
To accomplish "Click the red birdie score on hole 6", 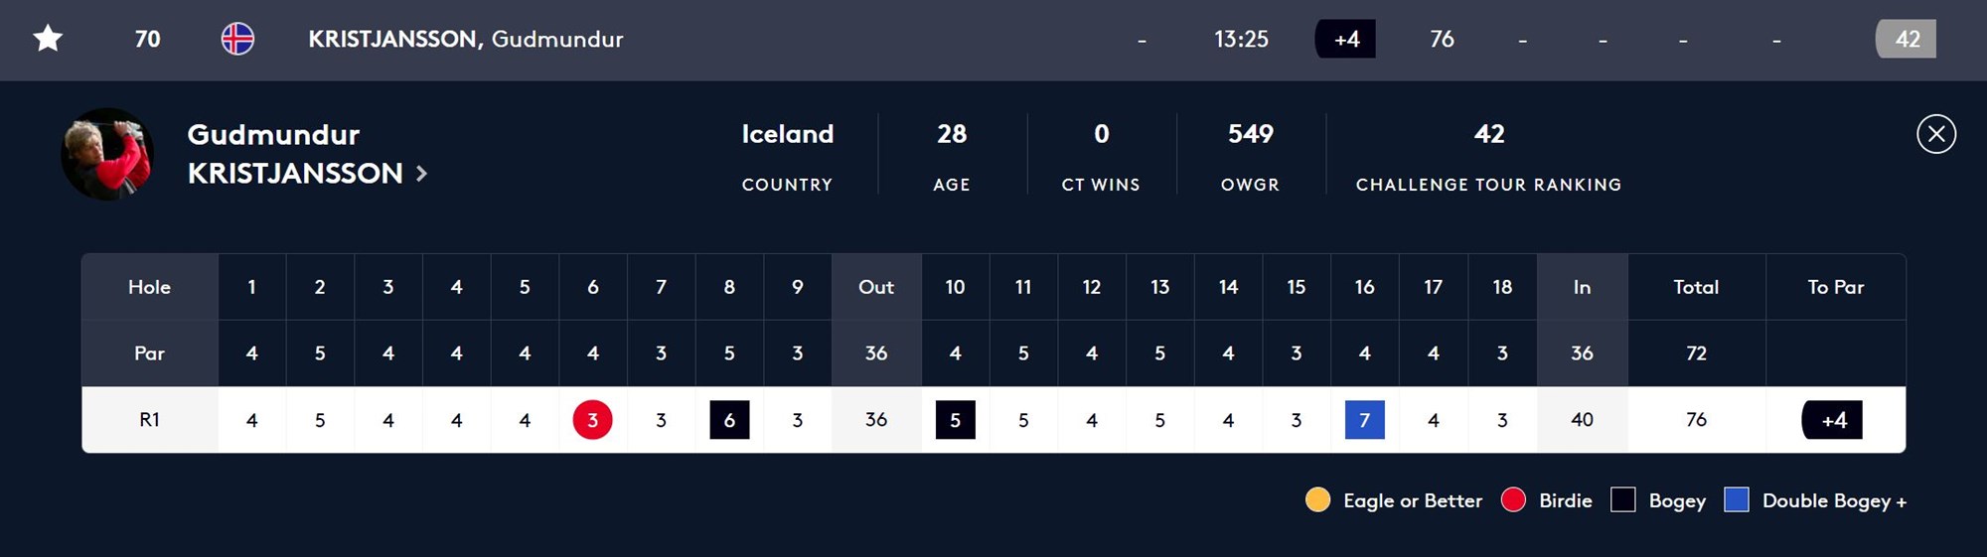I will pos(593,420).
